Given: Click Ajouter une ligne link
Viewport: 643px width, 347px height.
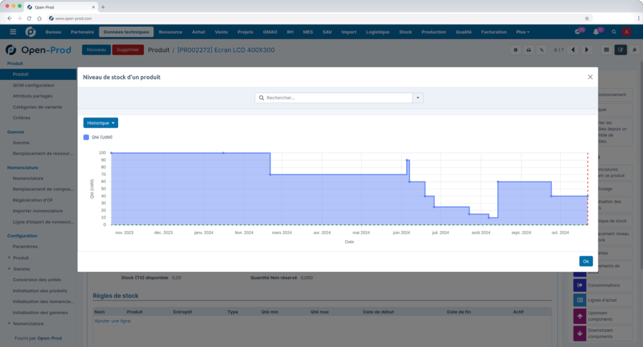Looking at the screenshot, I should pyautogui.click(x=112, y=321).
